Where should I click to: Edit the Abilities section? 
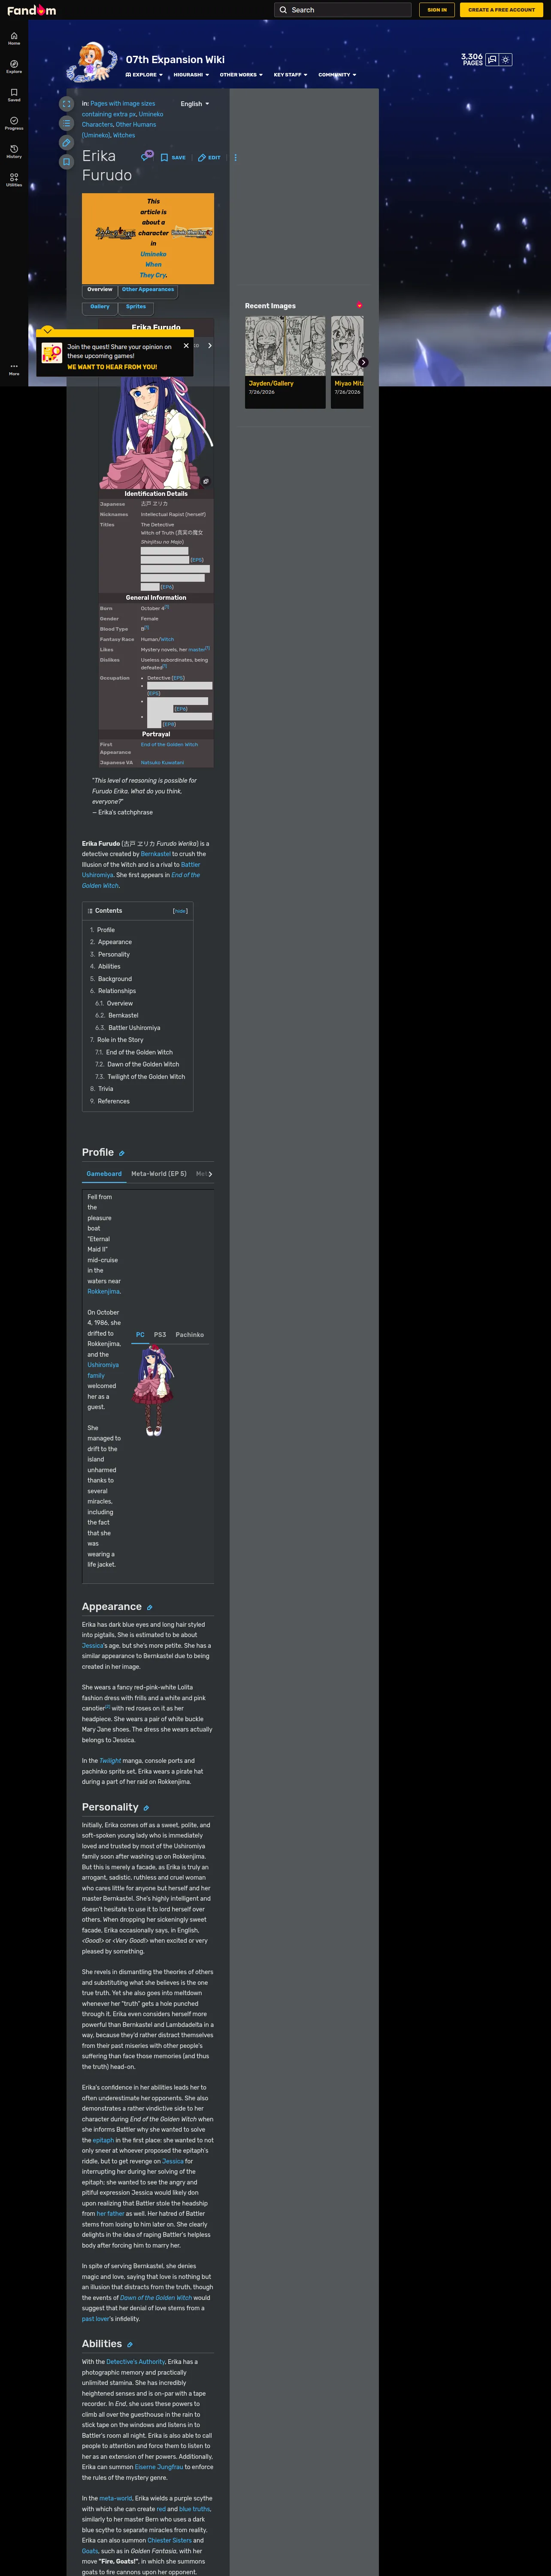coord(129,2344)
